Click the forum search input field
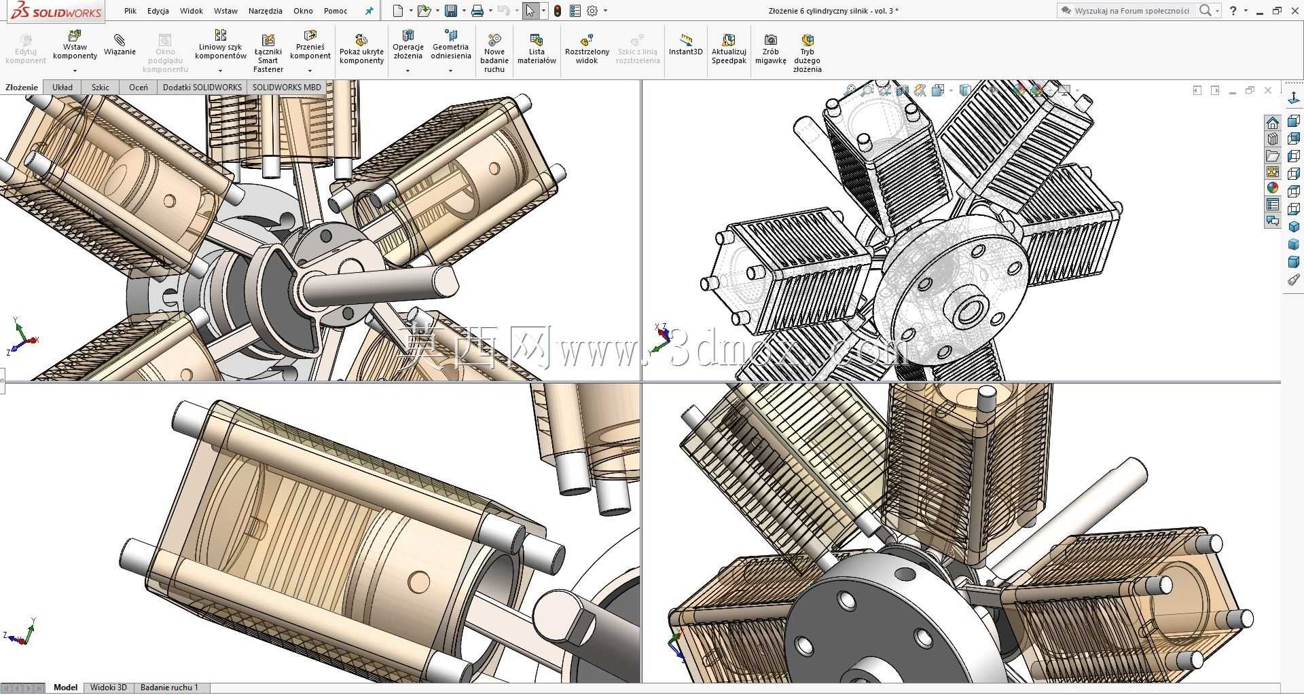The height and width of the screenshot is (695, 1304). [1131, 10]
